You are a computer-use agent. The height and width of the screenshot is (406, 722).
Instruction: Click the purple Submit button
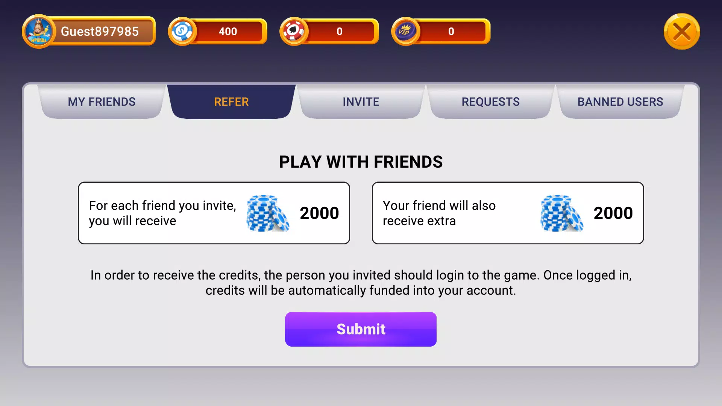(361, 329)
